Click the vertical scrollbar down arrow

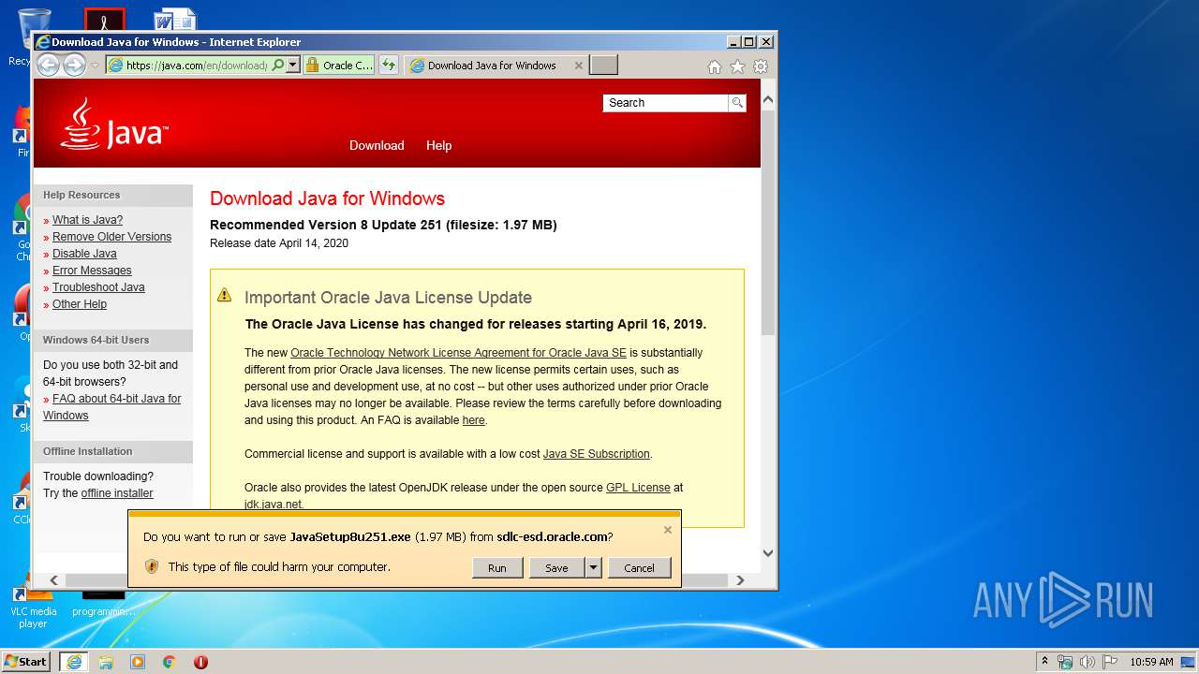pos(768,553)
